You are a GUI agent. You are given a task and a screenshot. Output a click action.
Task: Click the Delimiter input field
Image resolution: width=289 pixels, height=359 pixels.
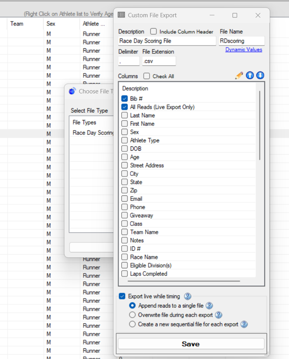tap(129, 61)
